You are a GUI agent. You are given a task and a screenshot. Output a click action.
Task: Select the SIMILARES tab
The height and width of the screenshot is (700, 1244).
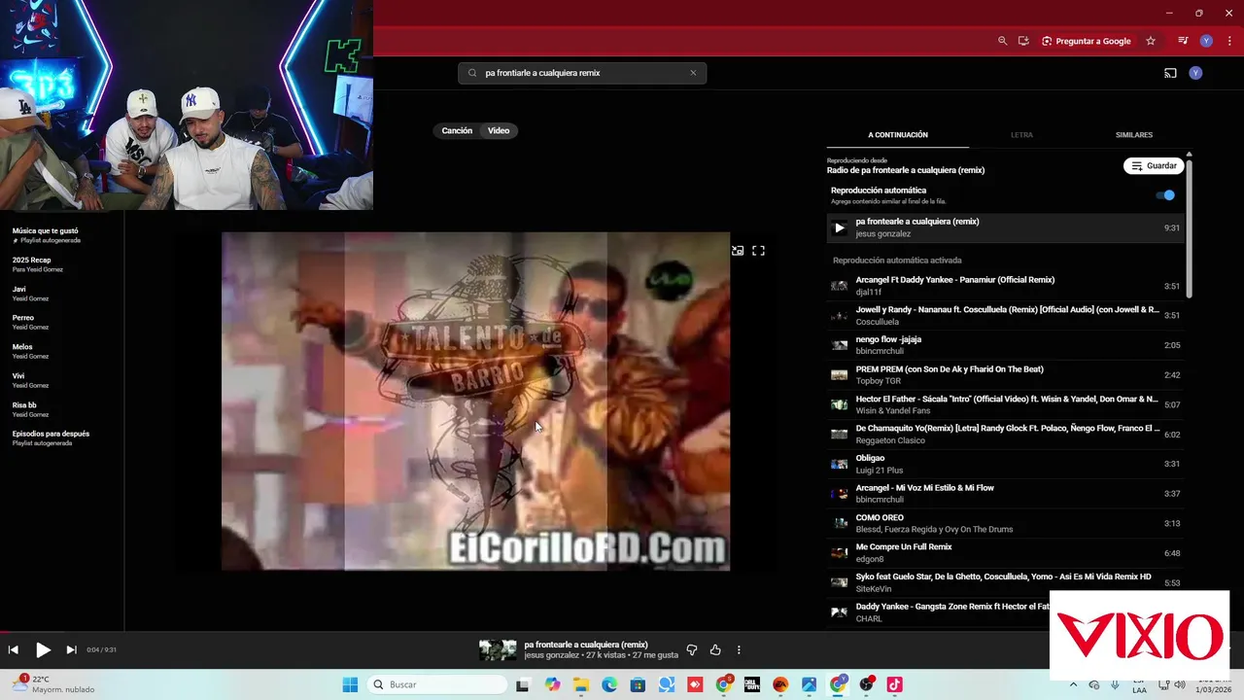pos(1134,135)
